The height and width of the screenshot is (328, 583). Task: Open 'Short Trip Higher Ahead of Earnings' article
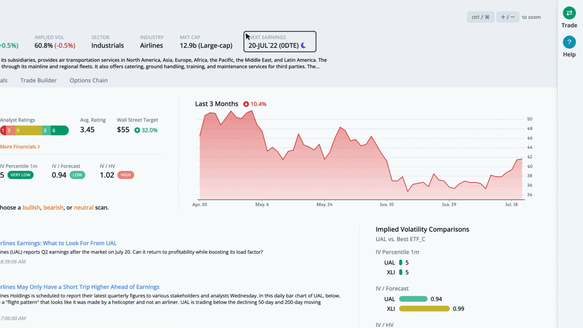(x=80, y=287)
